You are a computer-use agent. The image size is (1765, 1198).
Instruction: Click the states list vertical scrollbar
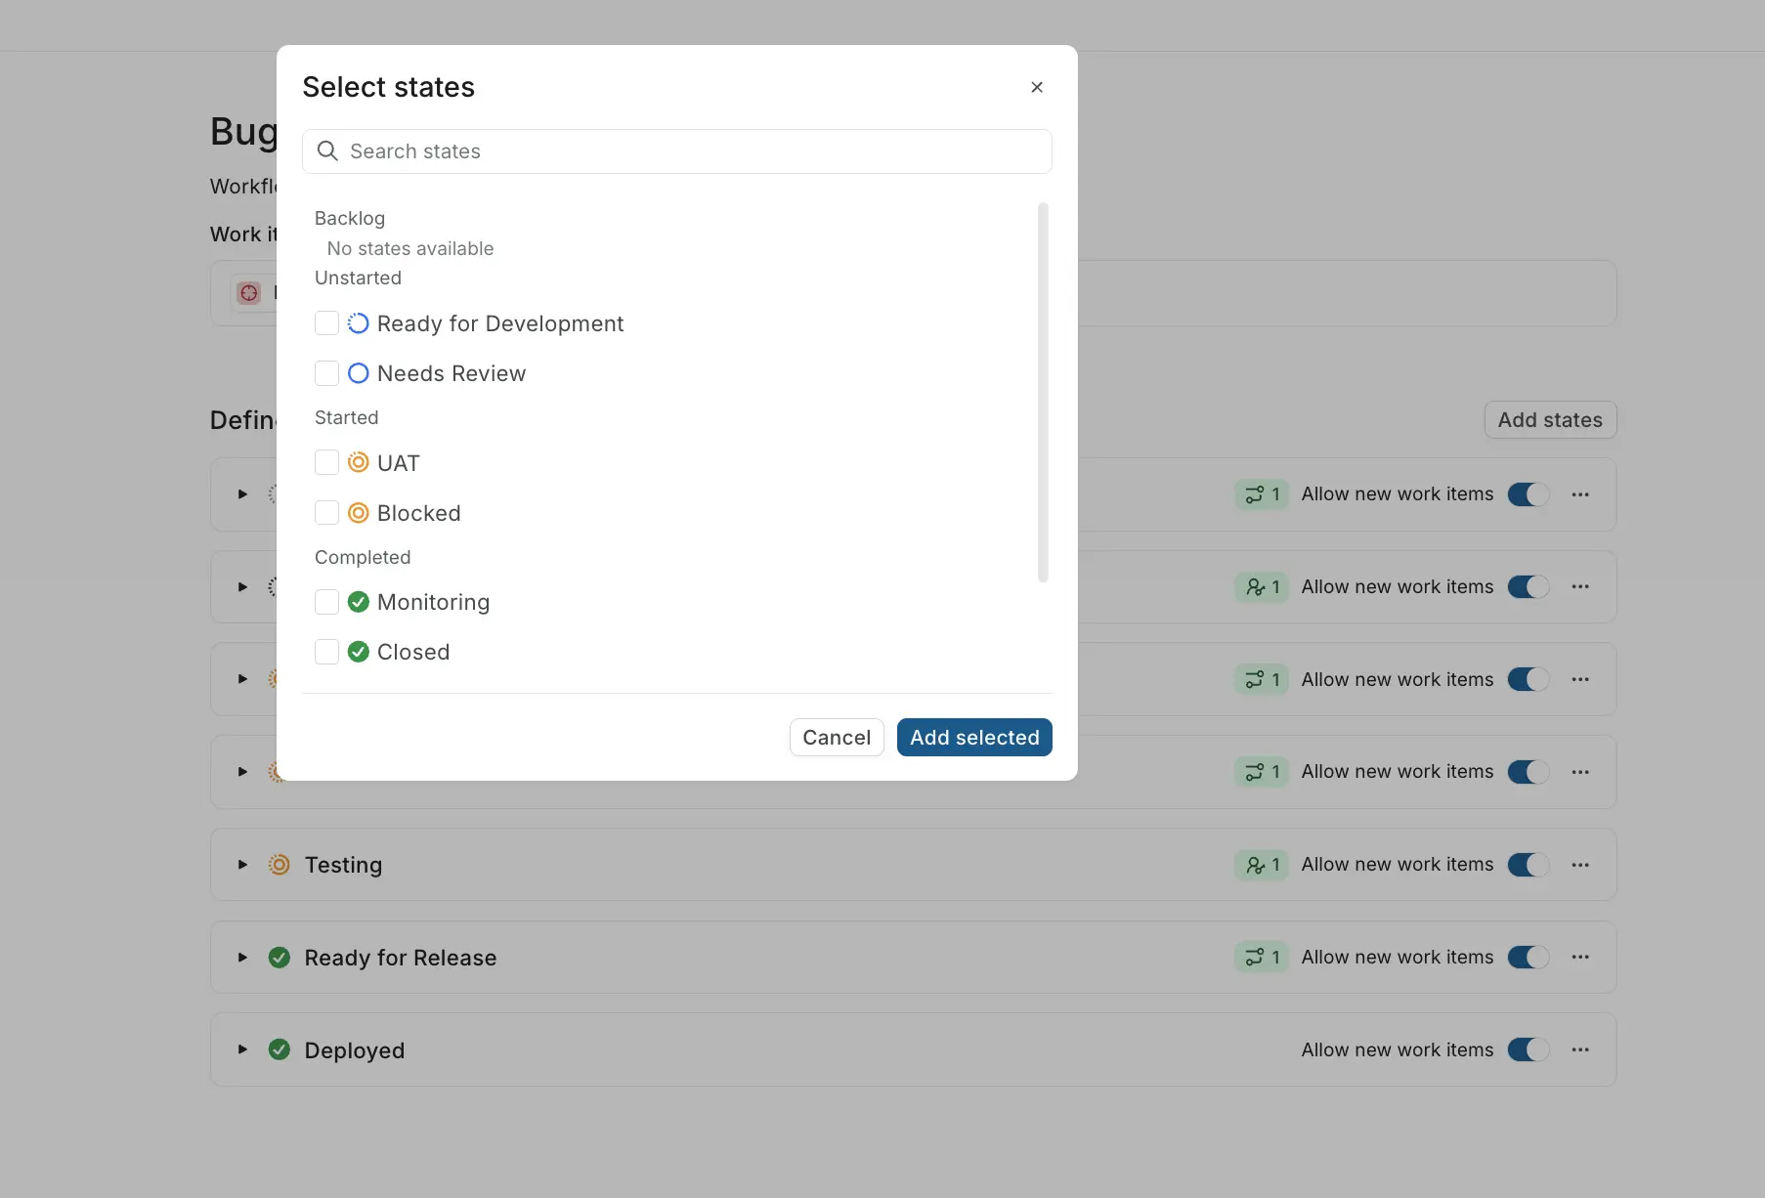[1043, 391]
